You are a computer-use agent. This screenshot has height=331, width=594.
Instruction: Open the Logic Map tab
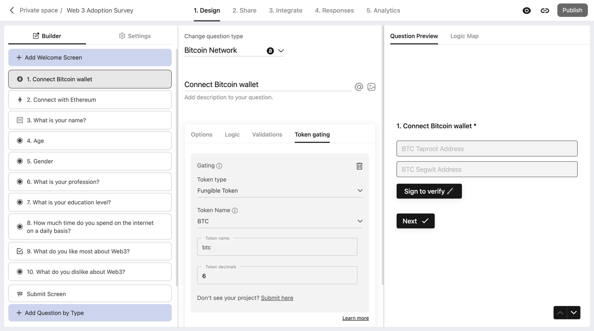click(464, 36)
